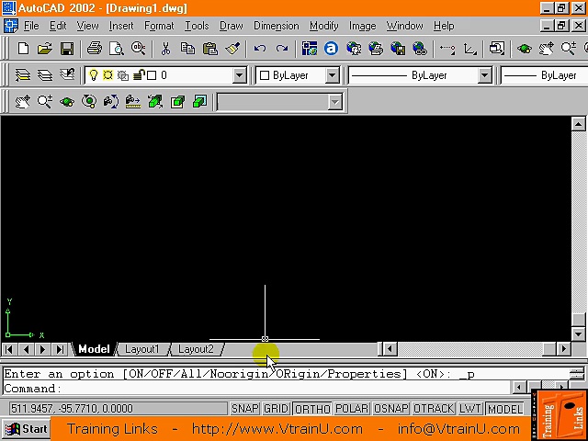Screen dimensions: 588x441
Task: Toggle Front Clip on 3D Orbit toolbar
Action: (177, 102)
